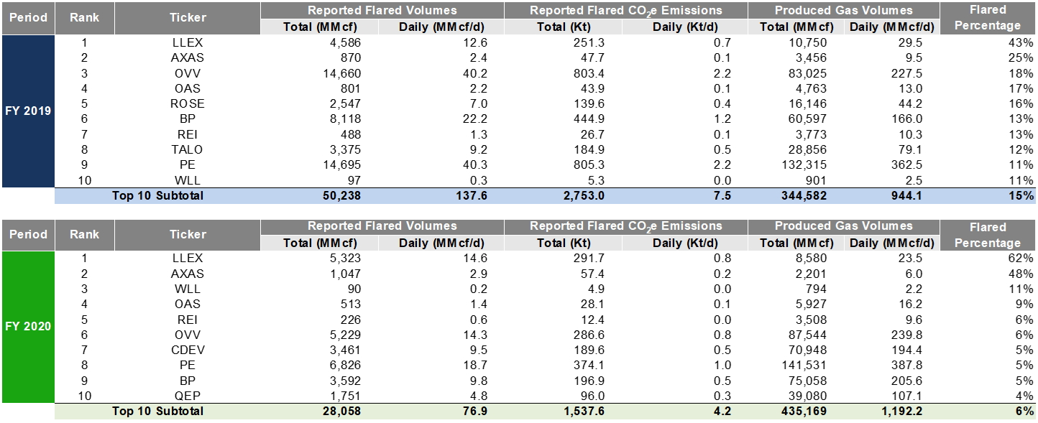
Task: Select CO2e emissions value 444.9
Action: point(589,119)
